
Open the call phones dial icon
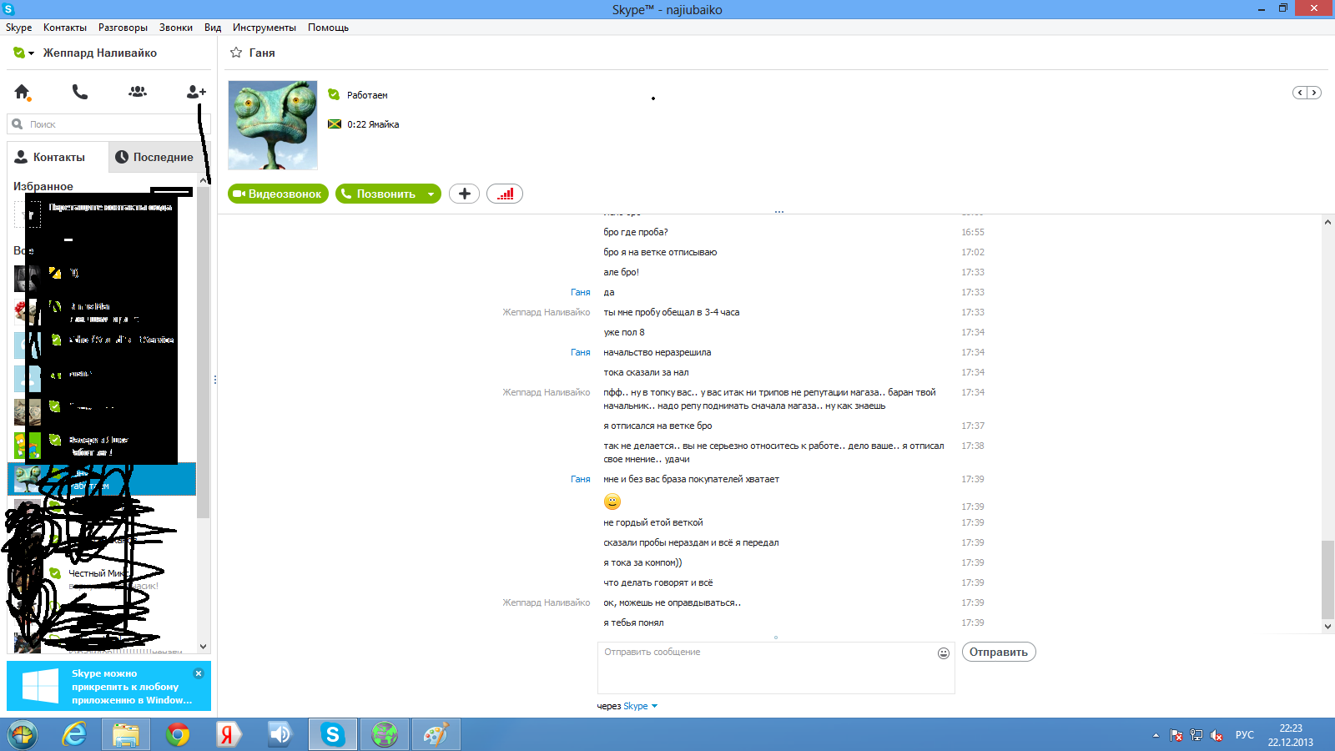coord(80,92)
